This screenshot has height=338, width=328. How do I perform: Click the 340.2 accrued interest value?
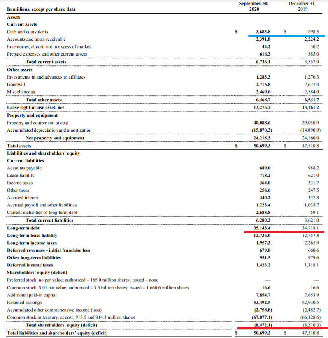[265, 198]
